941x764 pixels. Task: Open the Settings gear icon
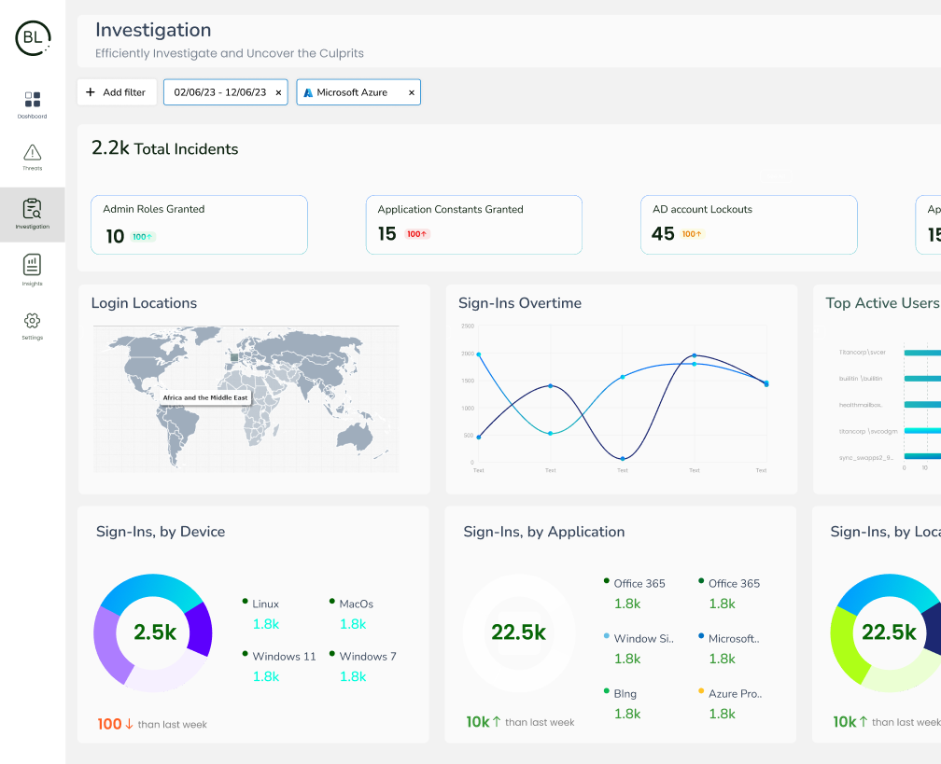[x=33, y=321]
